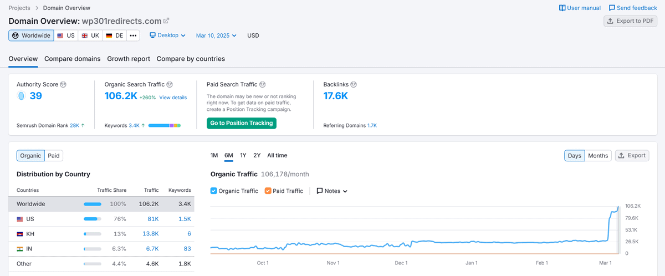
Task: Click the User manual book icon
Action: pos(562,8)
